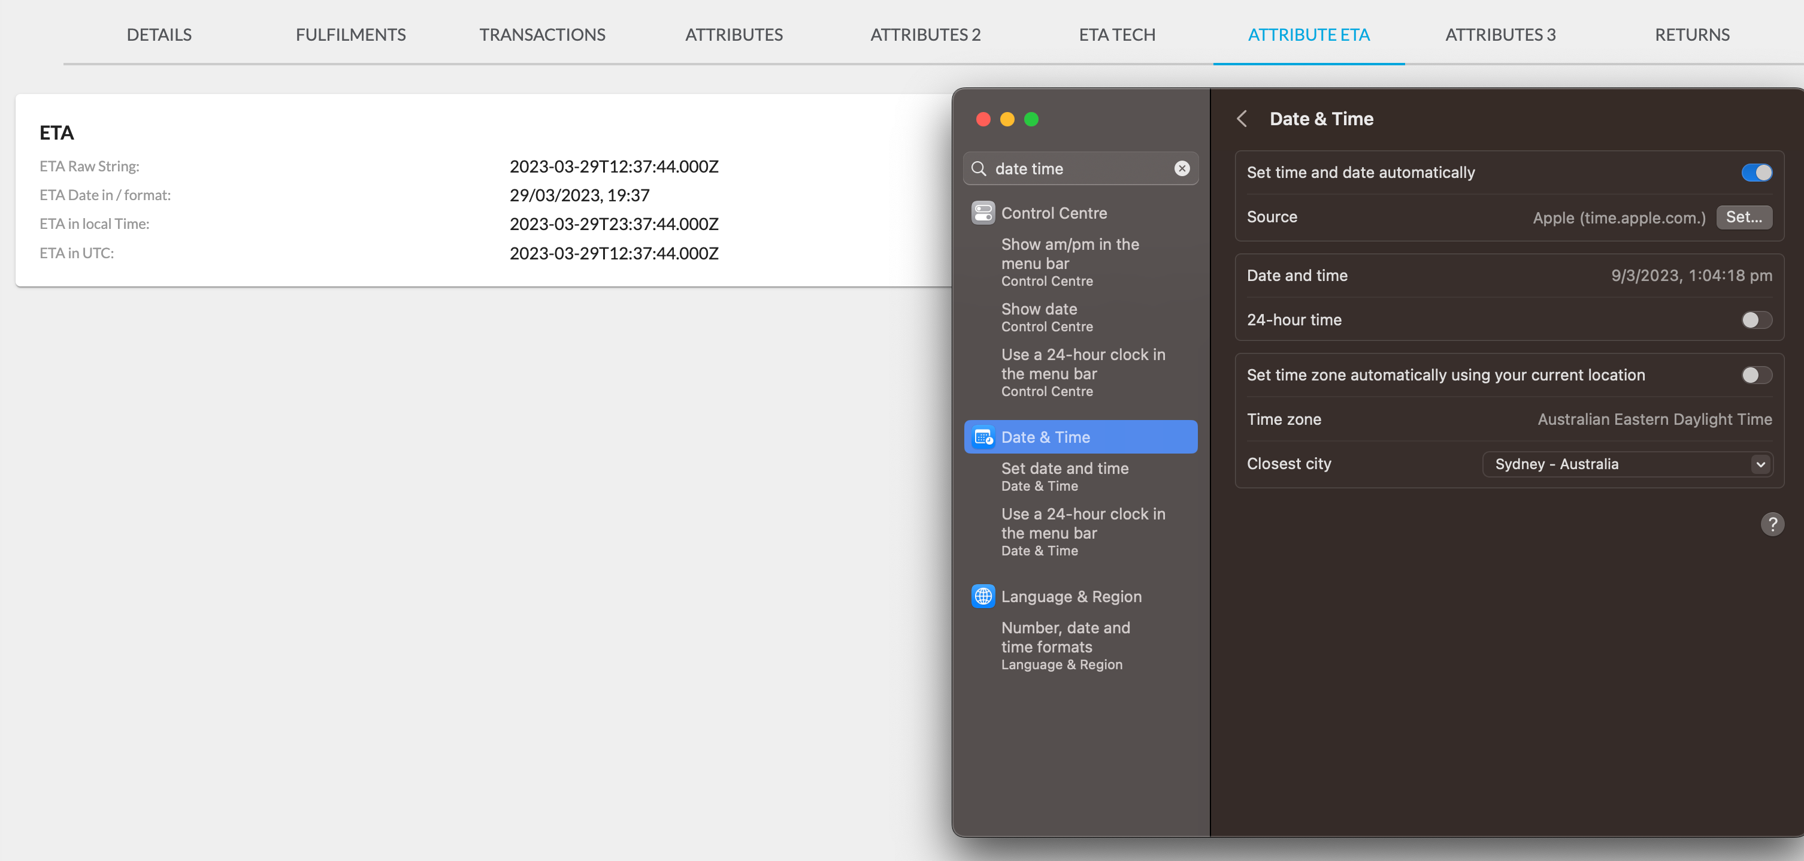Select 'Set date and time' search result

tap(1064, 476)
